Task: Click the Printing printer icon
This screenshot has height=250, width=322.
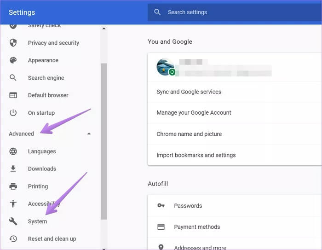Action: point(13,186)
